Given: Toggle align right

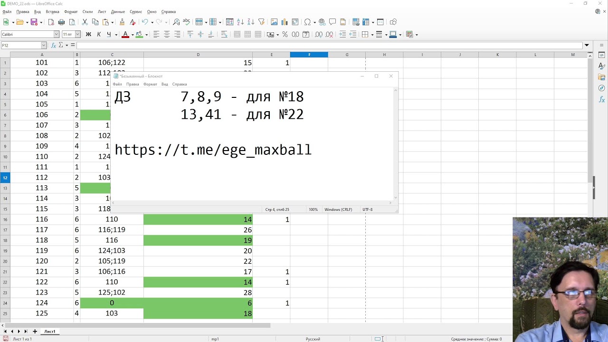Looking at the screenshot, I should [x=177, y=34].
